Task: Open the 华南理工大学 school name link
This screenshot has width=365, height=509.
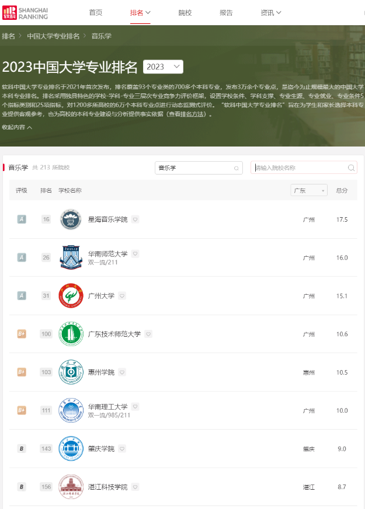Action: [108, 406]
